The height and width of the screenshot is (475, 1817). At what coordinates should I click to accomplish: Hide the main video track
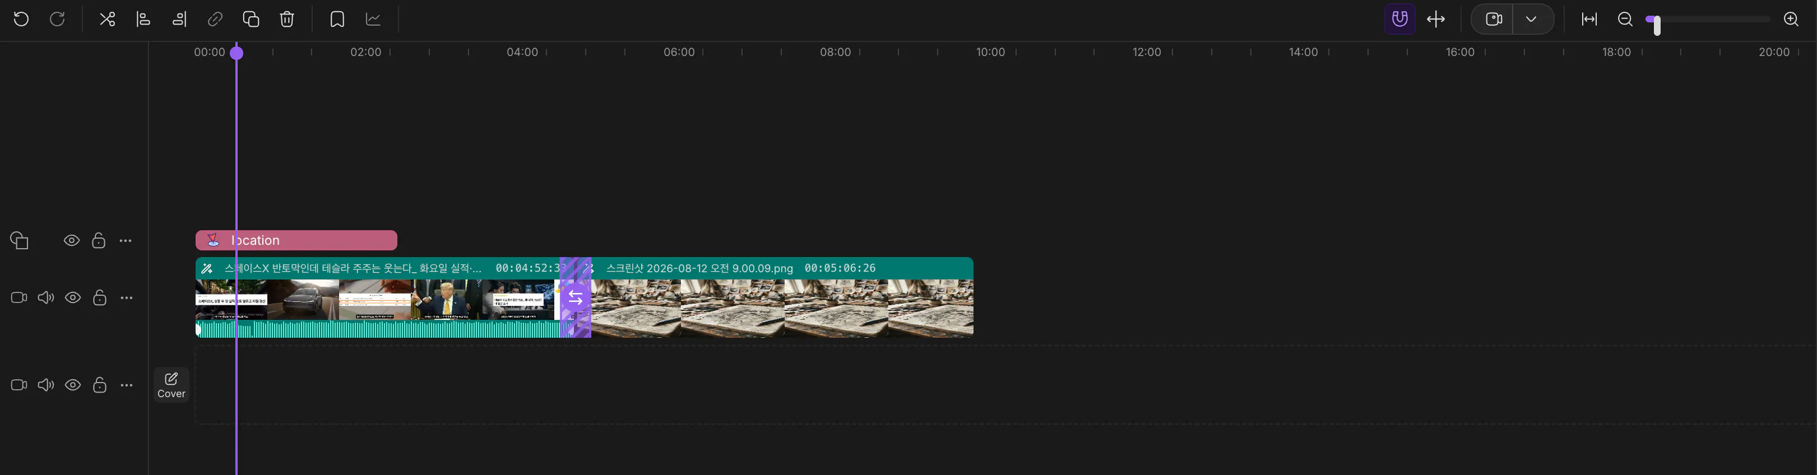click(73, 297)
